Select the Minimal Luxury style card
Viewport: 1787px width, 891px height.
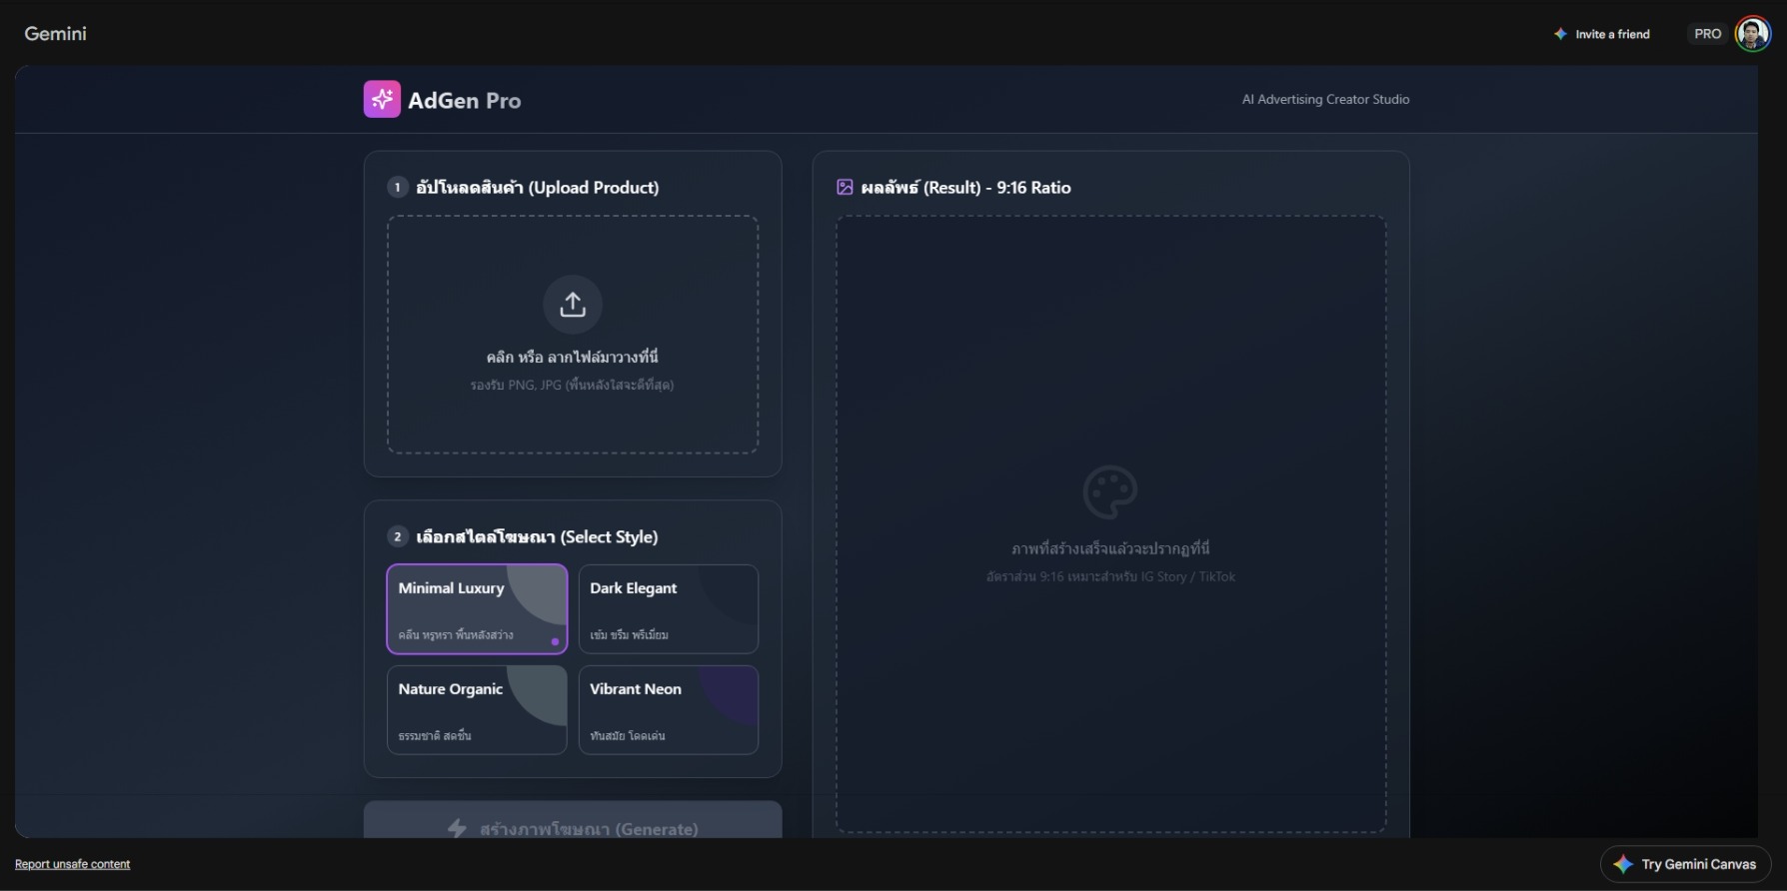point(477,609)
